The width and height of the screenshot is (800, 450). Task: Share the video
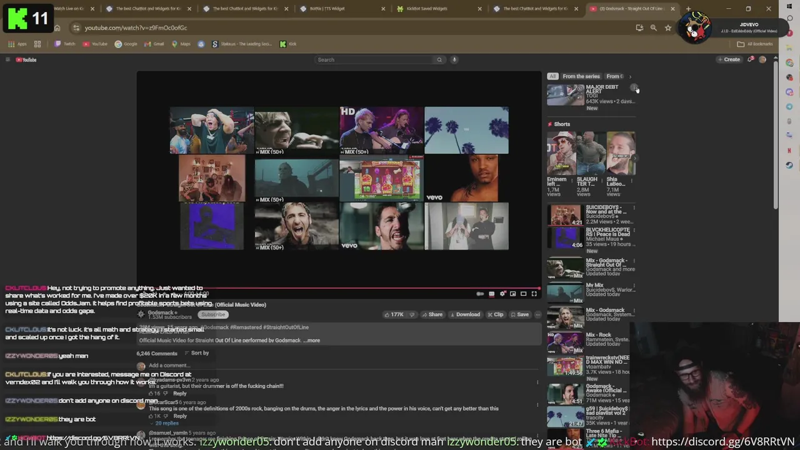tap(432, 314)
